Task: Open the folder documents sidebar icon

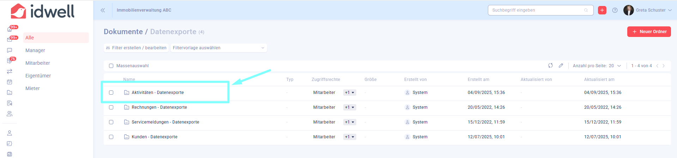Action: [10, 93]
